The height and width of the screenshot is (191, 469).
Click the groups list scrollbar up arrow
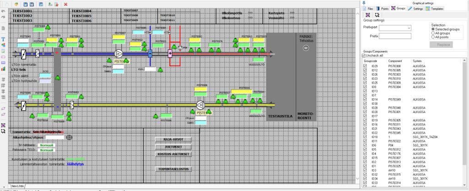click(x=464, y=60)
